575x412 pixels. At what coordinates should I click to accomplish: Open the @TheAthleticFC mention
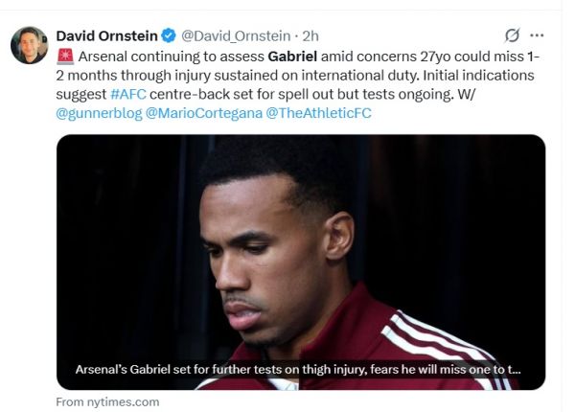(318, 113)
